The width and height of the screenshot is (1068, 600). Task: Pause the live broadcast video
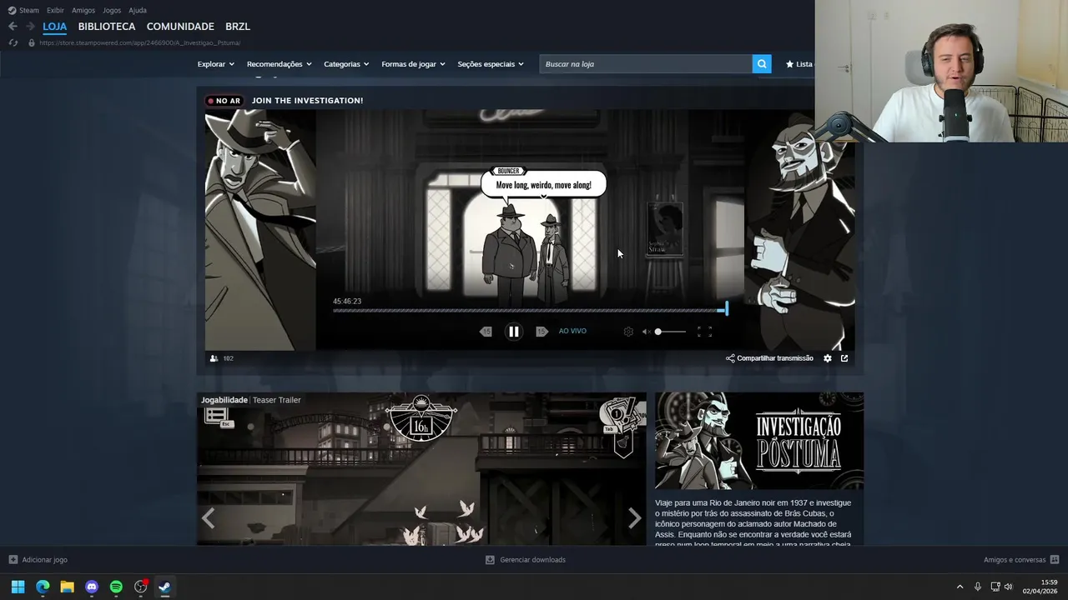tap(514, 332)
